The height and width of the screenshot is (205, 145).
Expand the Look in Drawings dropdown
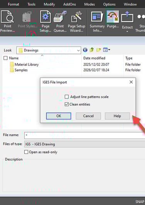[x=78, y=50]
